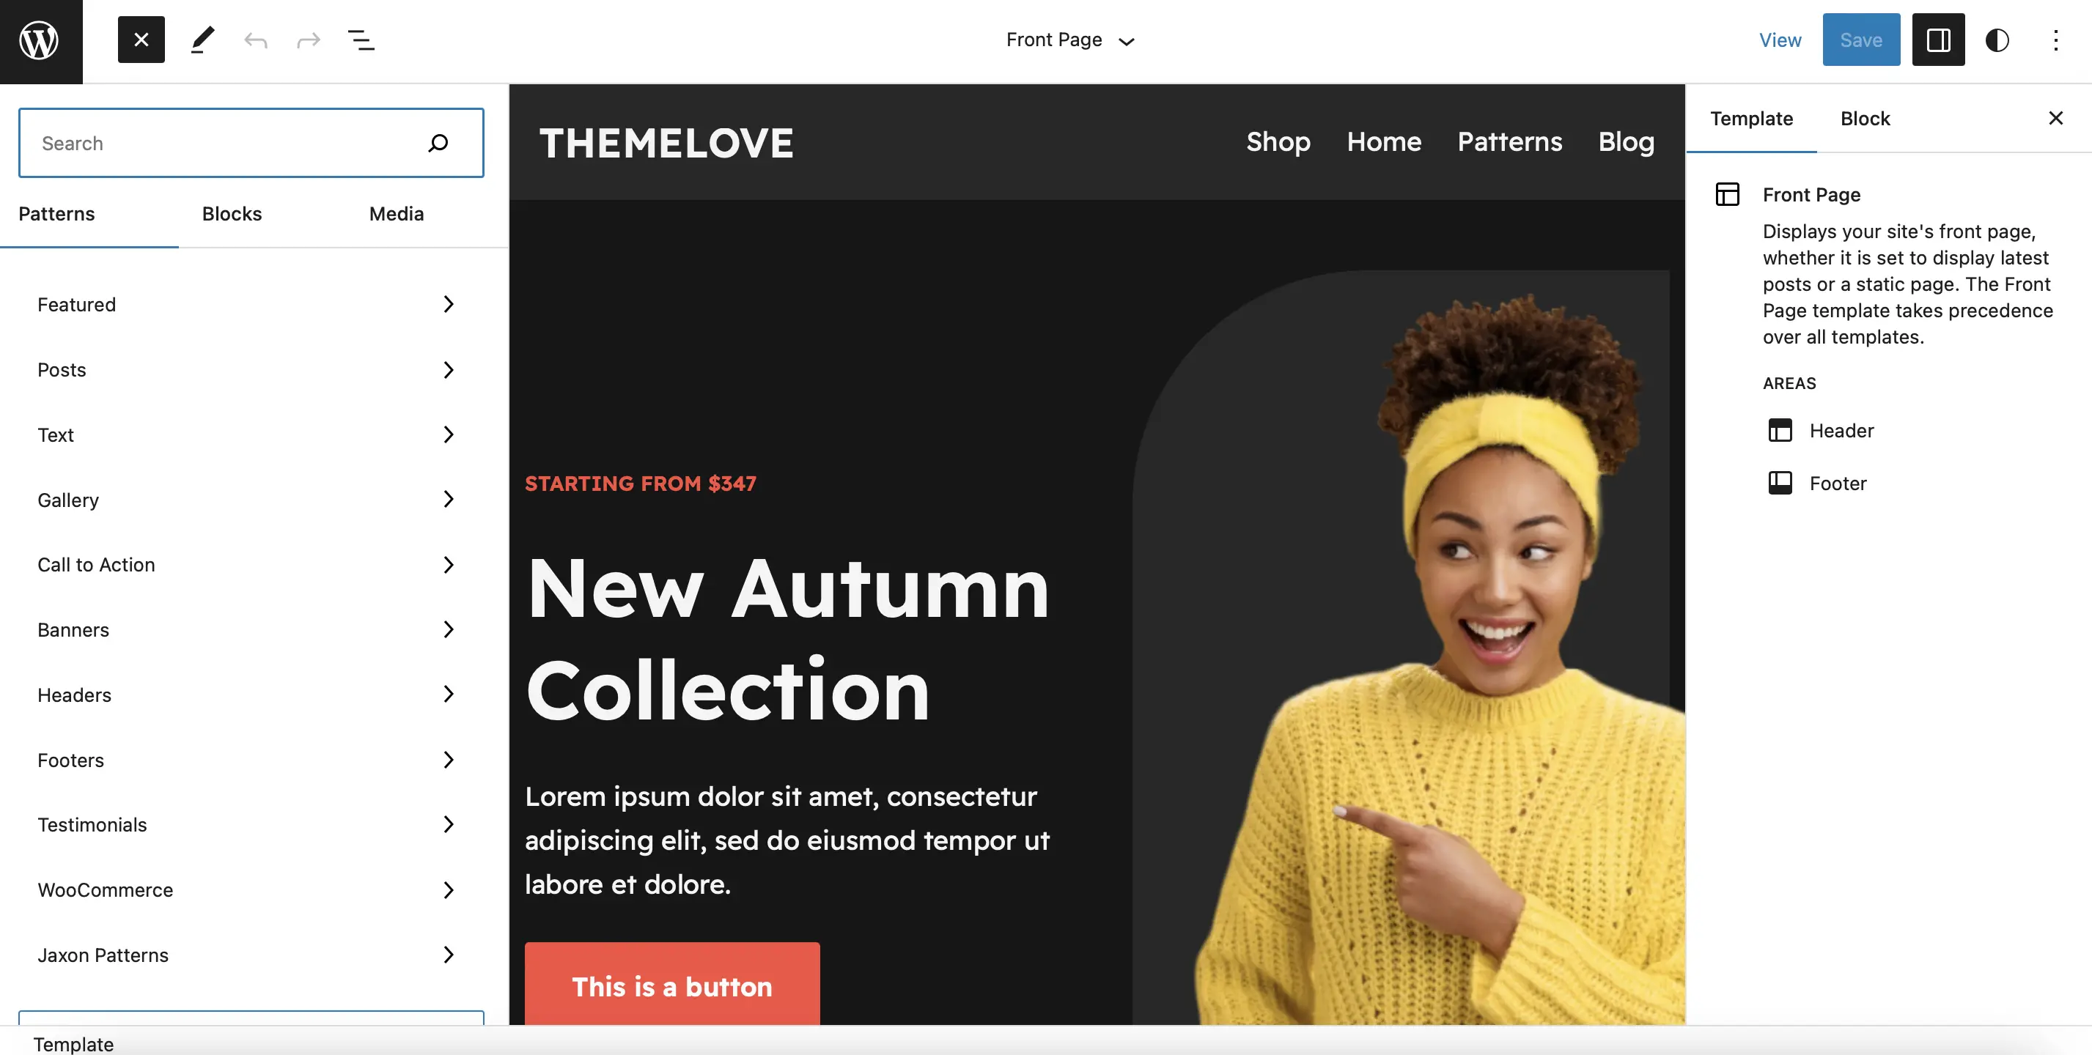Click the View button

click(x=1781, y=39)
